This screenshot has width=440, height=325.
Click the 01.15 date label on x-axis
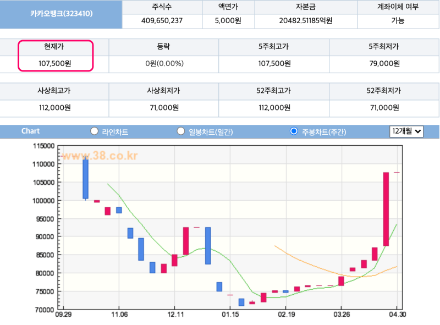pyautogui.click(x=230, y=315)
